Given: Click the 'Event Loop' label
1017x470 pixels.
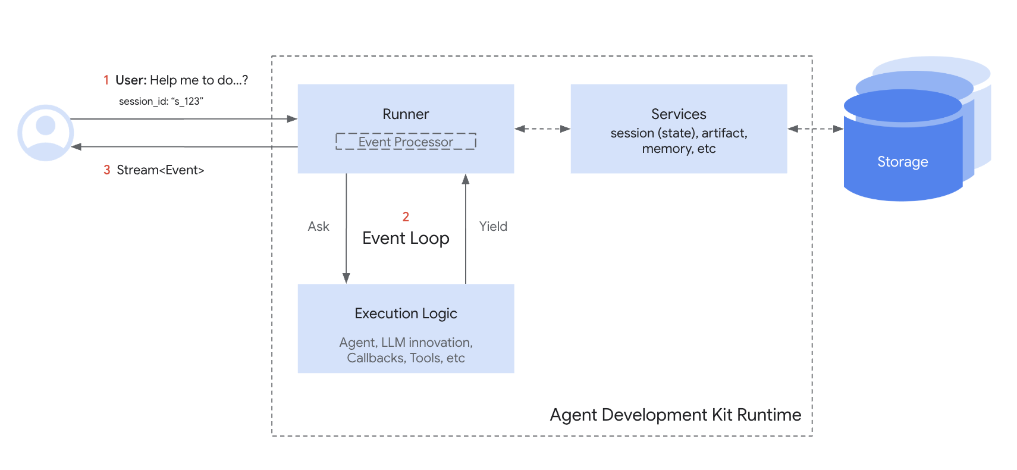Looking at the screenshot, I should [x=406, y=238].
